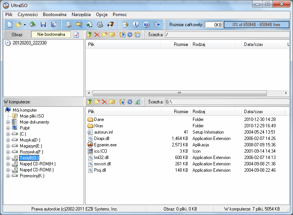293x215 pixels.
Task: Toggle the checkmark icon beside Nie bootowalna
Action: pyautogui.click(x=77, y=35)
